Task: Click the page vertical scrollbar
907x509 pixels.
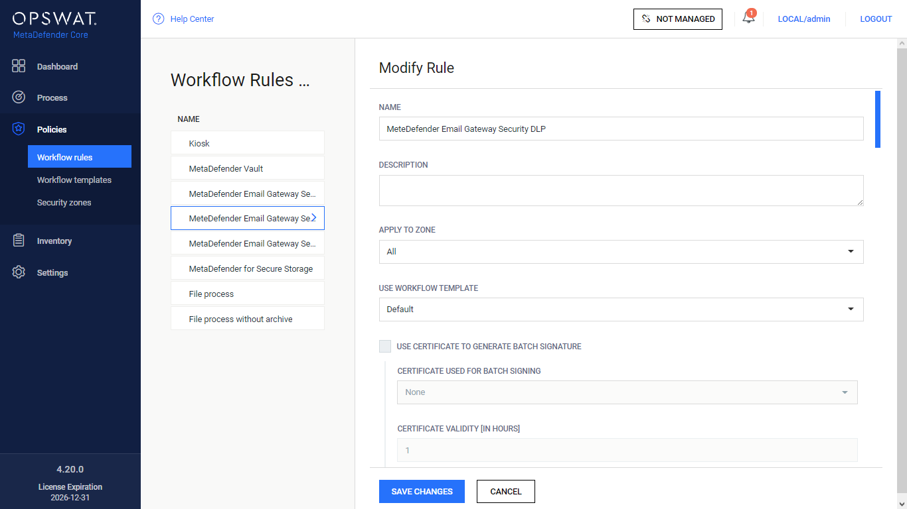Action: 902,265
